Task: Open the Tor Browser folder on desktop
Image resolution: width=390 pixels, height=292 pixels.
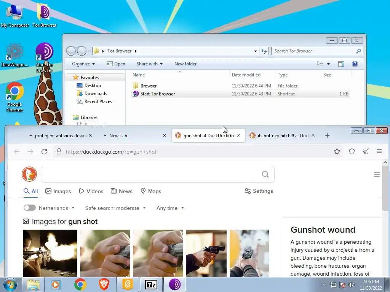Action: click(44, 15)
